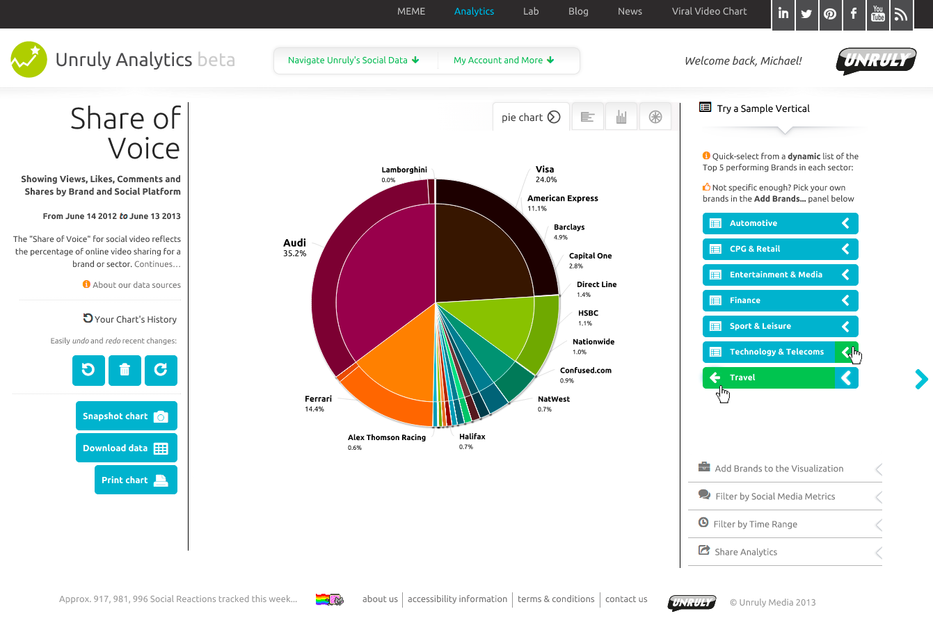This screenshot has height=625, width=933.
Task: Open the contact us footer link
Action: [x=626, y=599]
